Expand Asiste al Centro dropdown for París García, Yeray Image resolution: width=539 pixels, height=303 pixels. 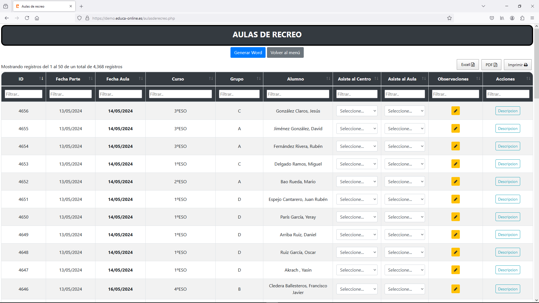pos(357,217)
